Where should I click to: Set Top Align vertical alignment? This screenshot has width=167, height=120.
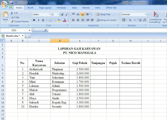click(x=73, y=14)
